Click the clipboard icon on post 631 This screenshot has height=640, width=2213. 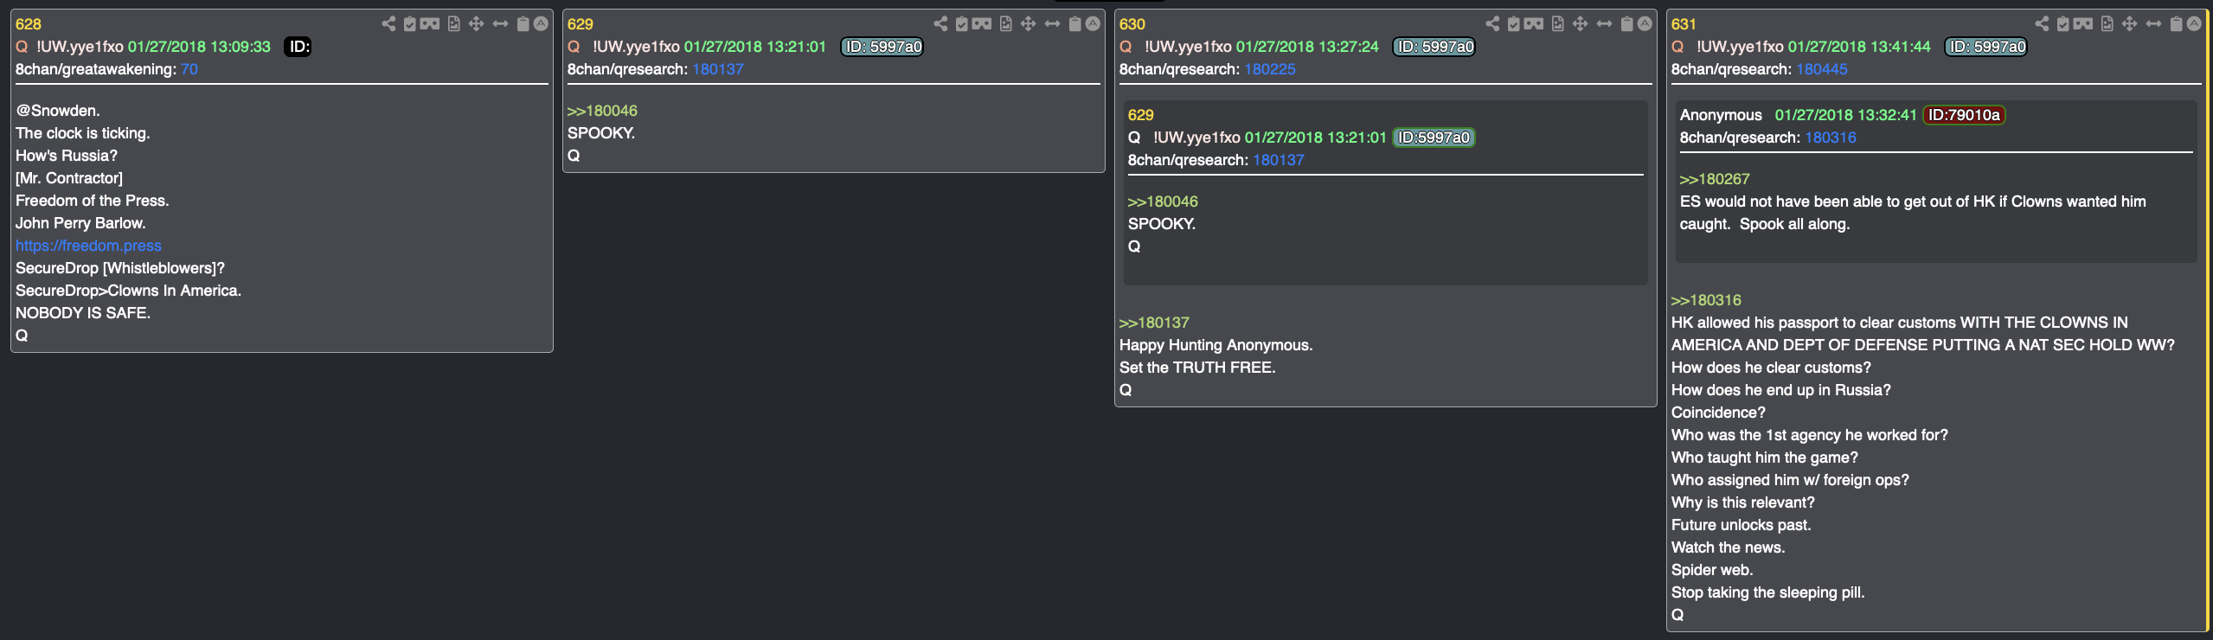(2176, 23)
